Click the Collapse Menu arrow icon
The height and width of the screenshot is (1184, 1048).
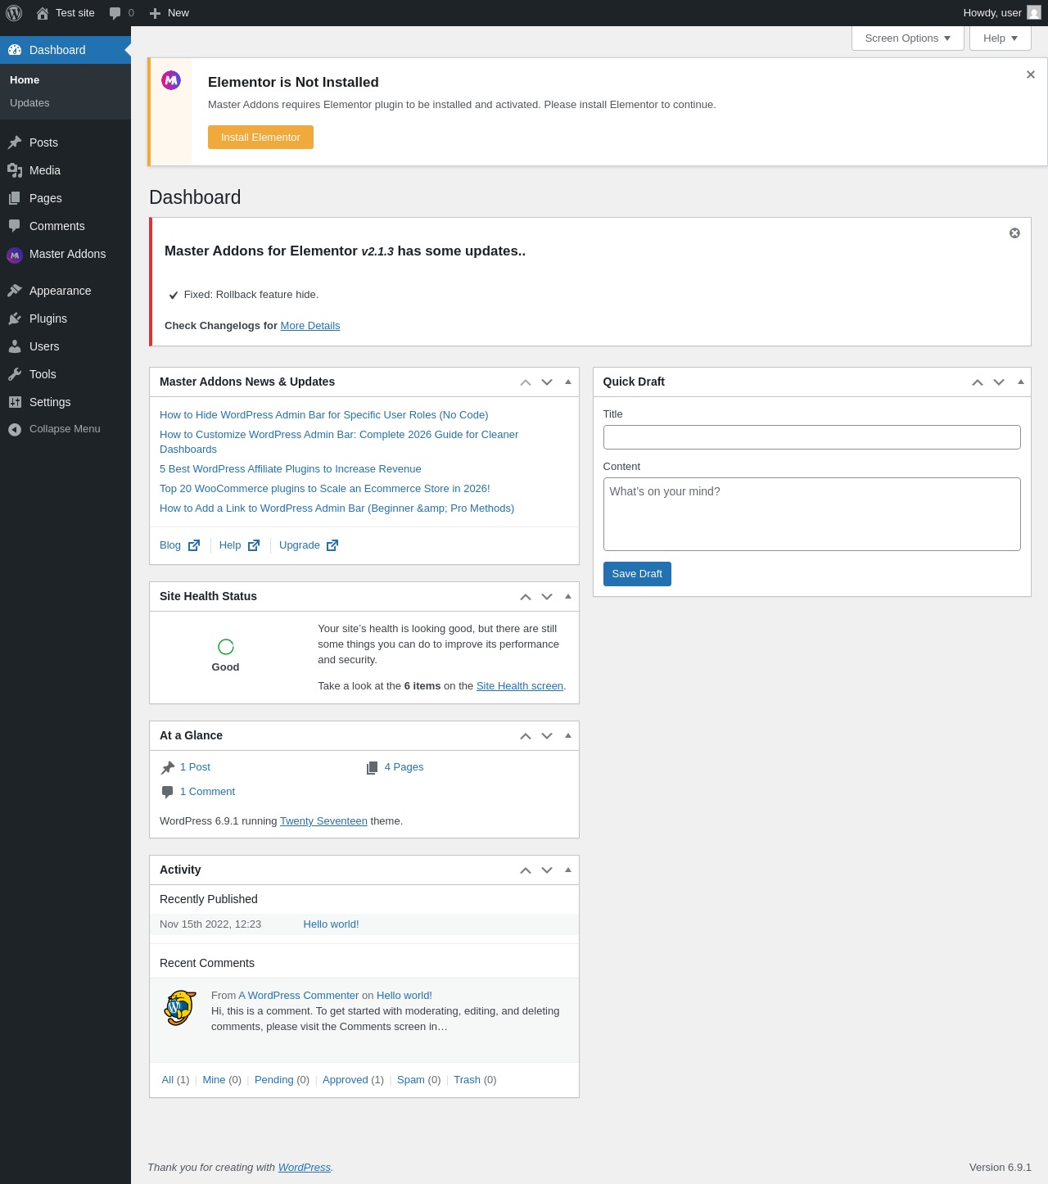pyautogui.click(x=15, y=429)
